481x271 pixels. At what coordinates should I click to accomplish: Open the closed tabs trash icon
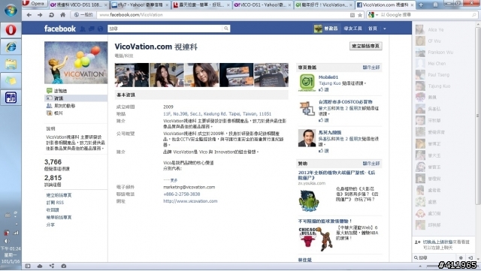click(x=435, y=5)
